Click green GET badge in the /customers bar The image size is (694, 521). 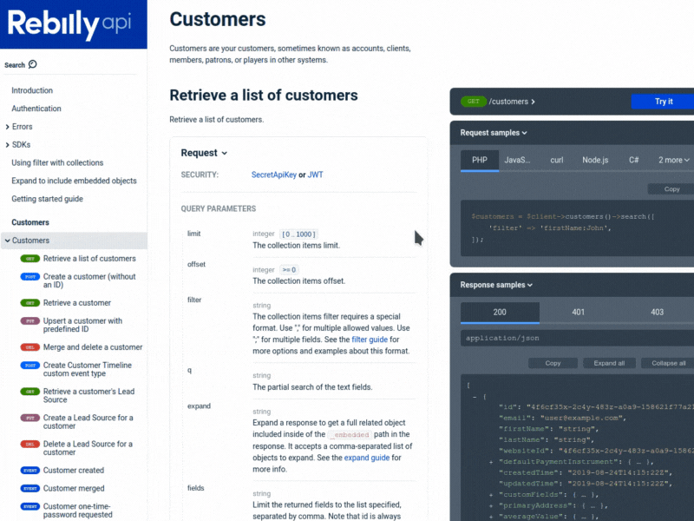point(473,102)
